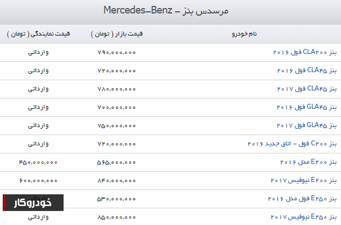Open the بنز CLA45 فول 2017 link
Image resolution: width=341 pixels, height=225 pixels.
tap(307, 89)
